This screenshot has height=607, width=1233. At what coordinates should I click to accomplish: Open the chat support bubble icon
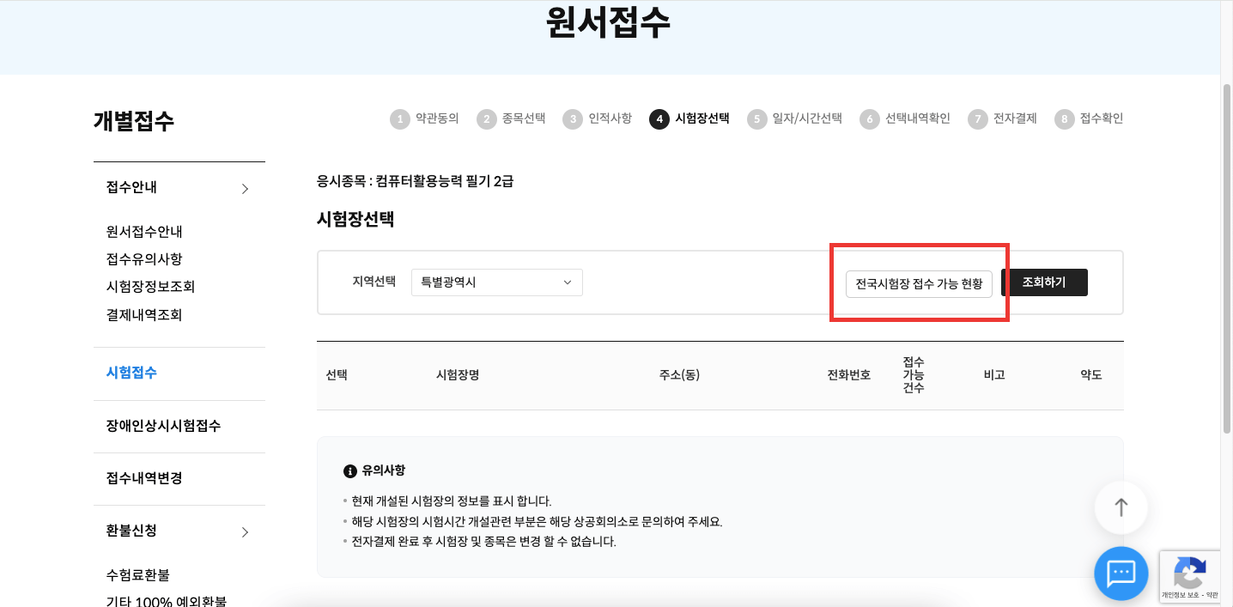tap(1121, 574)
